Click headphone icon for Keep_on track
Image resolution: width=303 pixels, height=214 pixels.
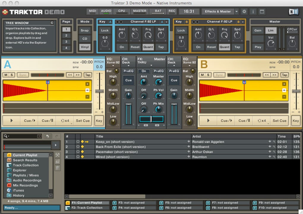(x=78, y=142)
